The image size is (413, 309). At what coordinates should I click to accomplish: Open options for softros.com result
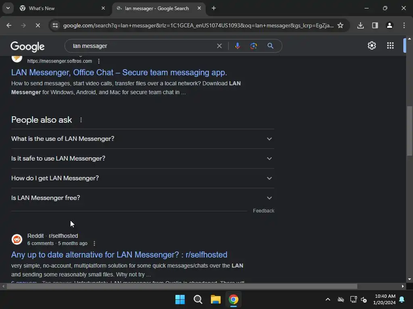[99, 61]
